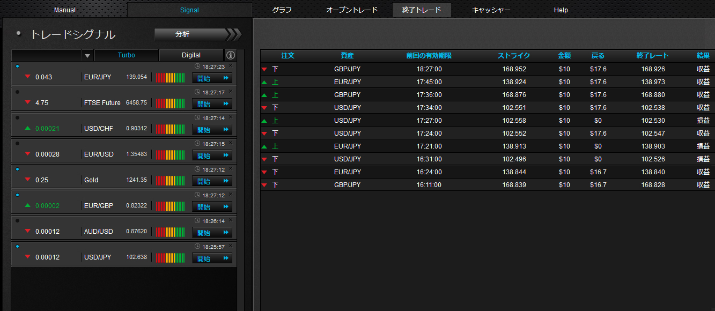
Task: Toggle status dot on USD/CHF signal
Action: tap(17, 117)
